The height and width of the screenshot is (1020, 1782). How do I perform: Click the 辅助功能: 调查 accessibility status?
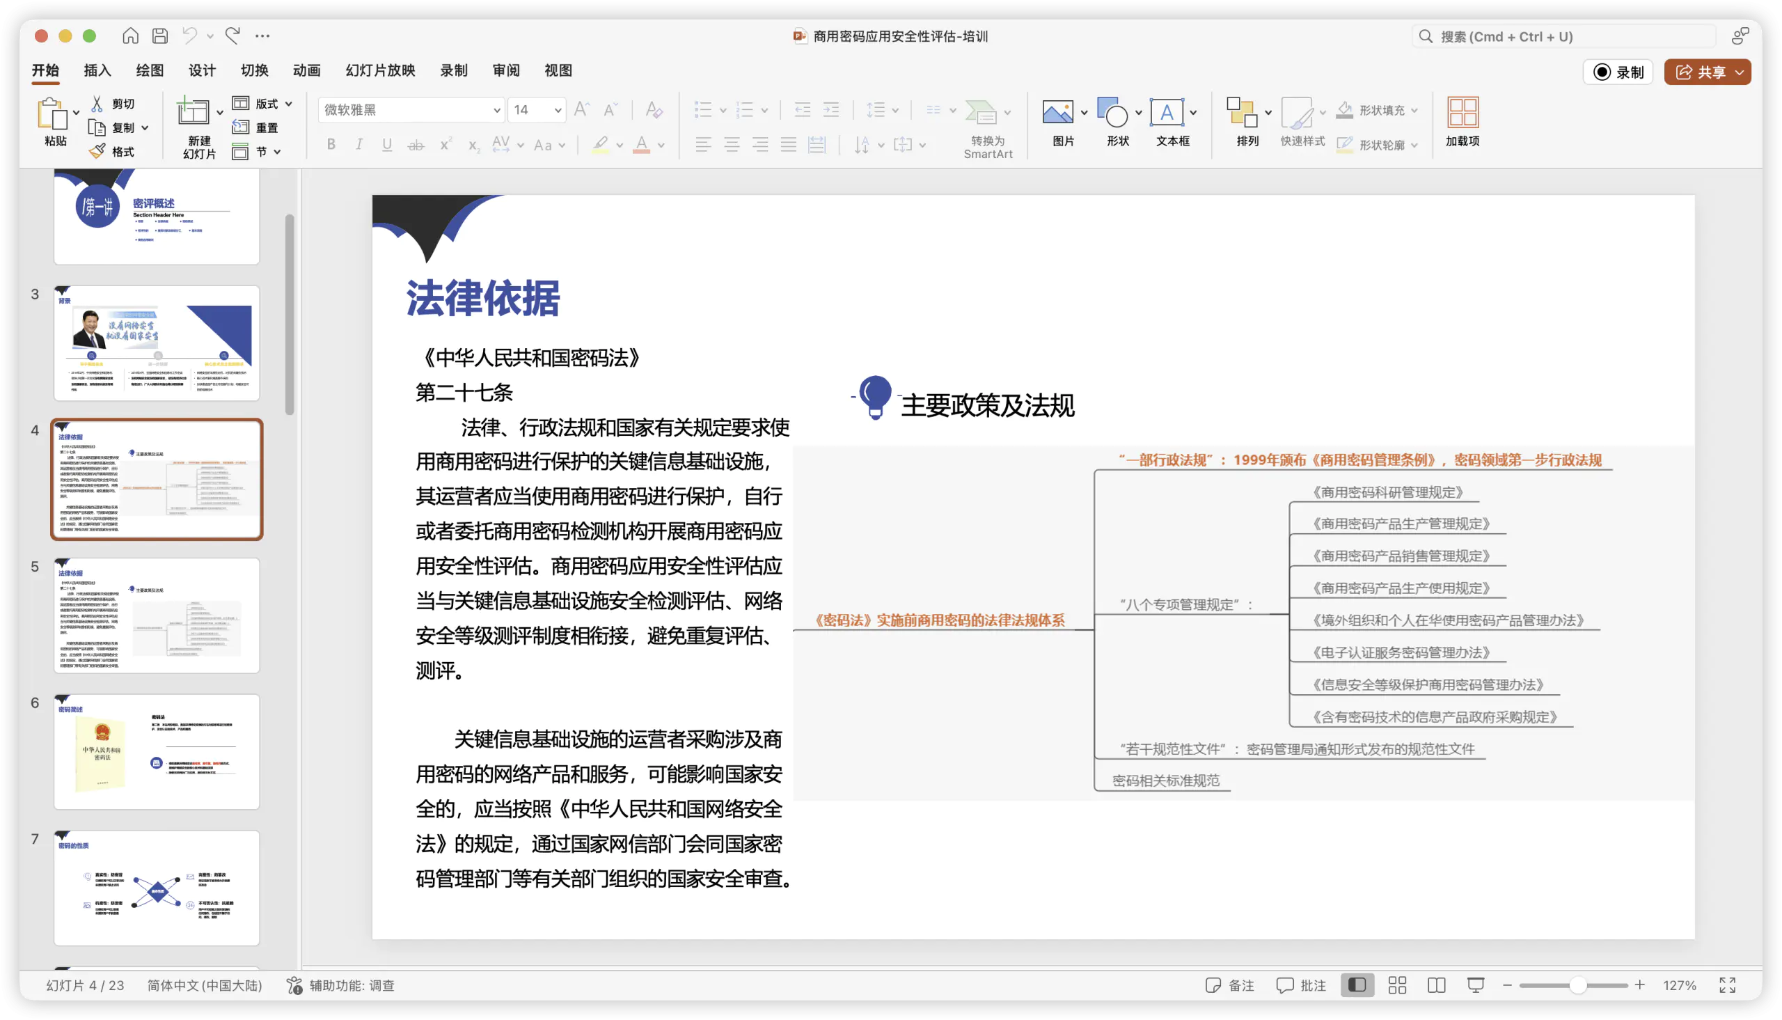342,985
